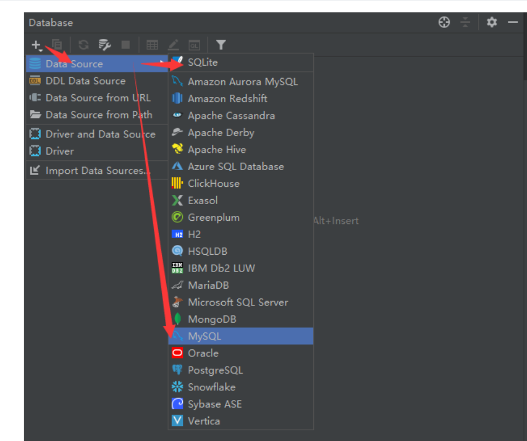Viewport: 527px width, 441px height.
Task: Choose MongoDB data source
Action: pyautogui.click(x=241, y=319)
